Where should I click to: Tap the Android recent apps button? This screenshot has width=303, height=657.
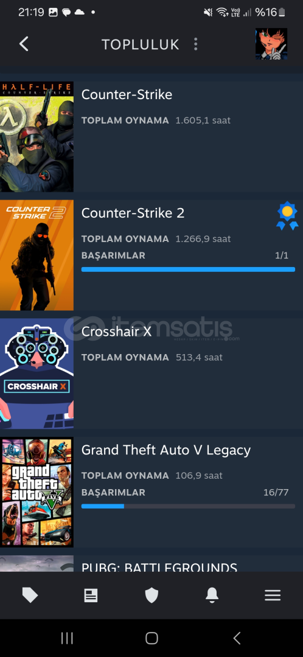coord(67,638)
